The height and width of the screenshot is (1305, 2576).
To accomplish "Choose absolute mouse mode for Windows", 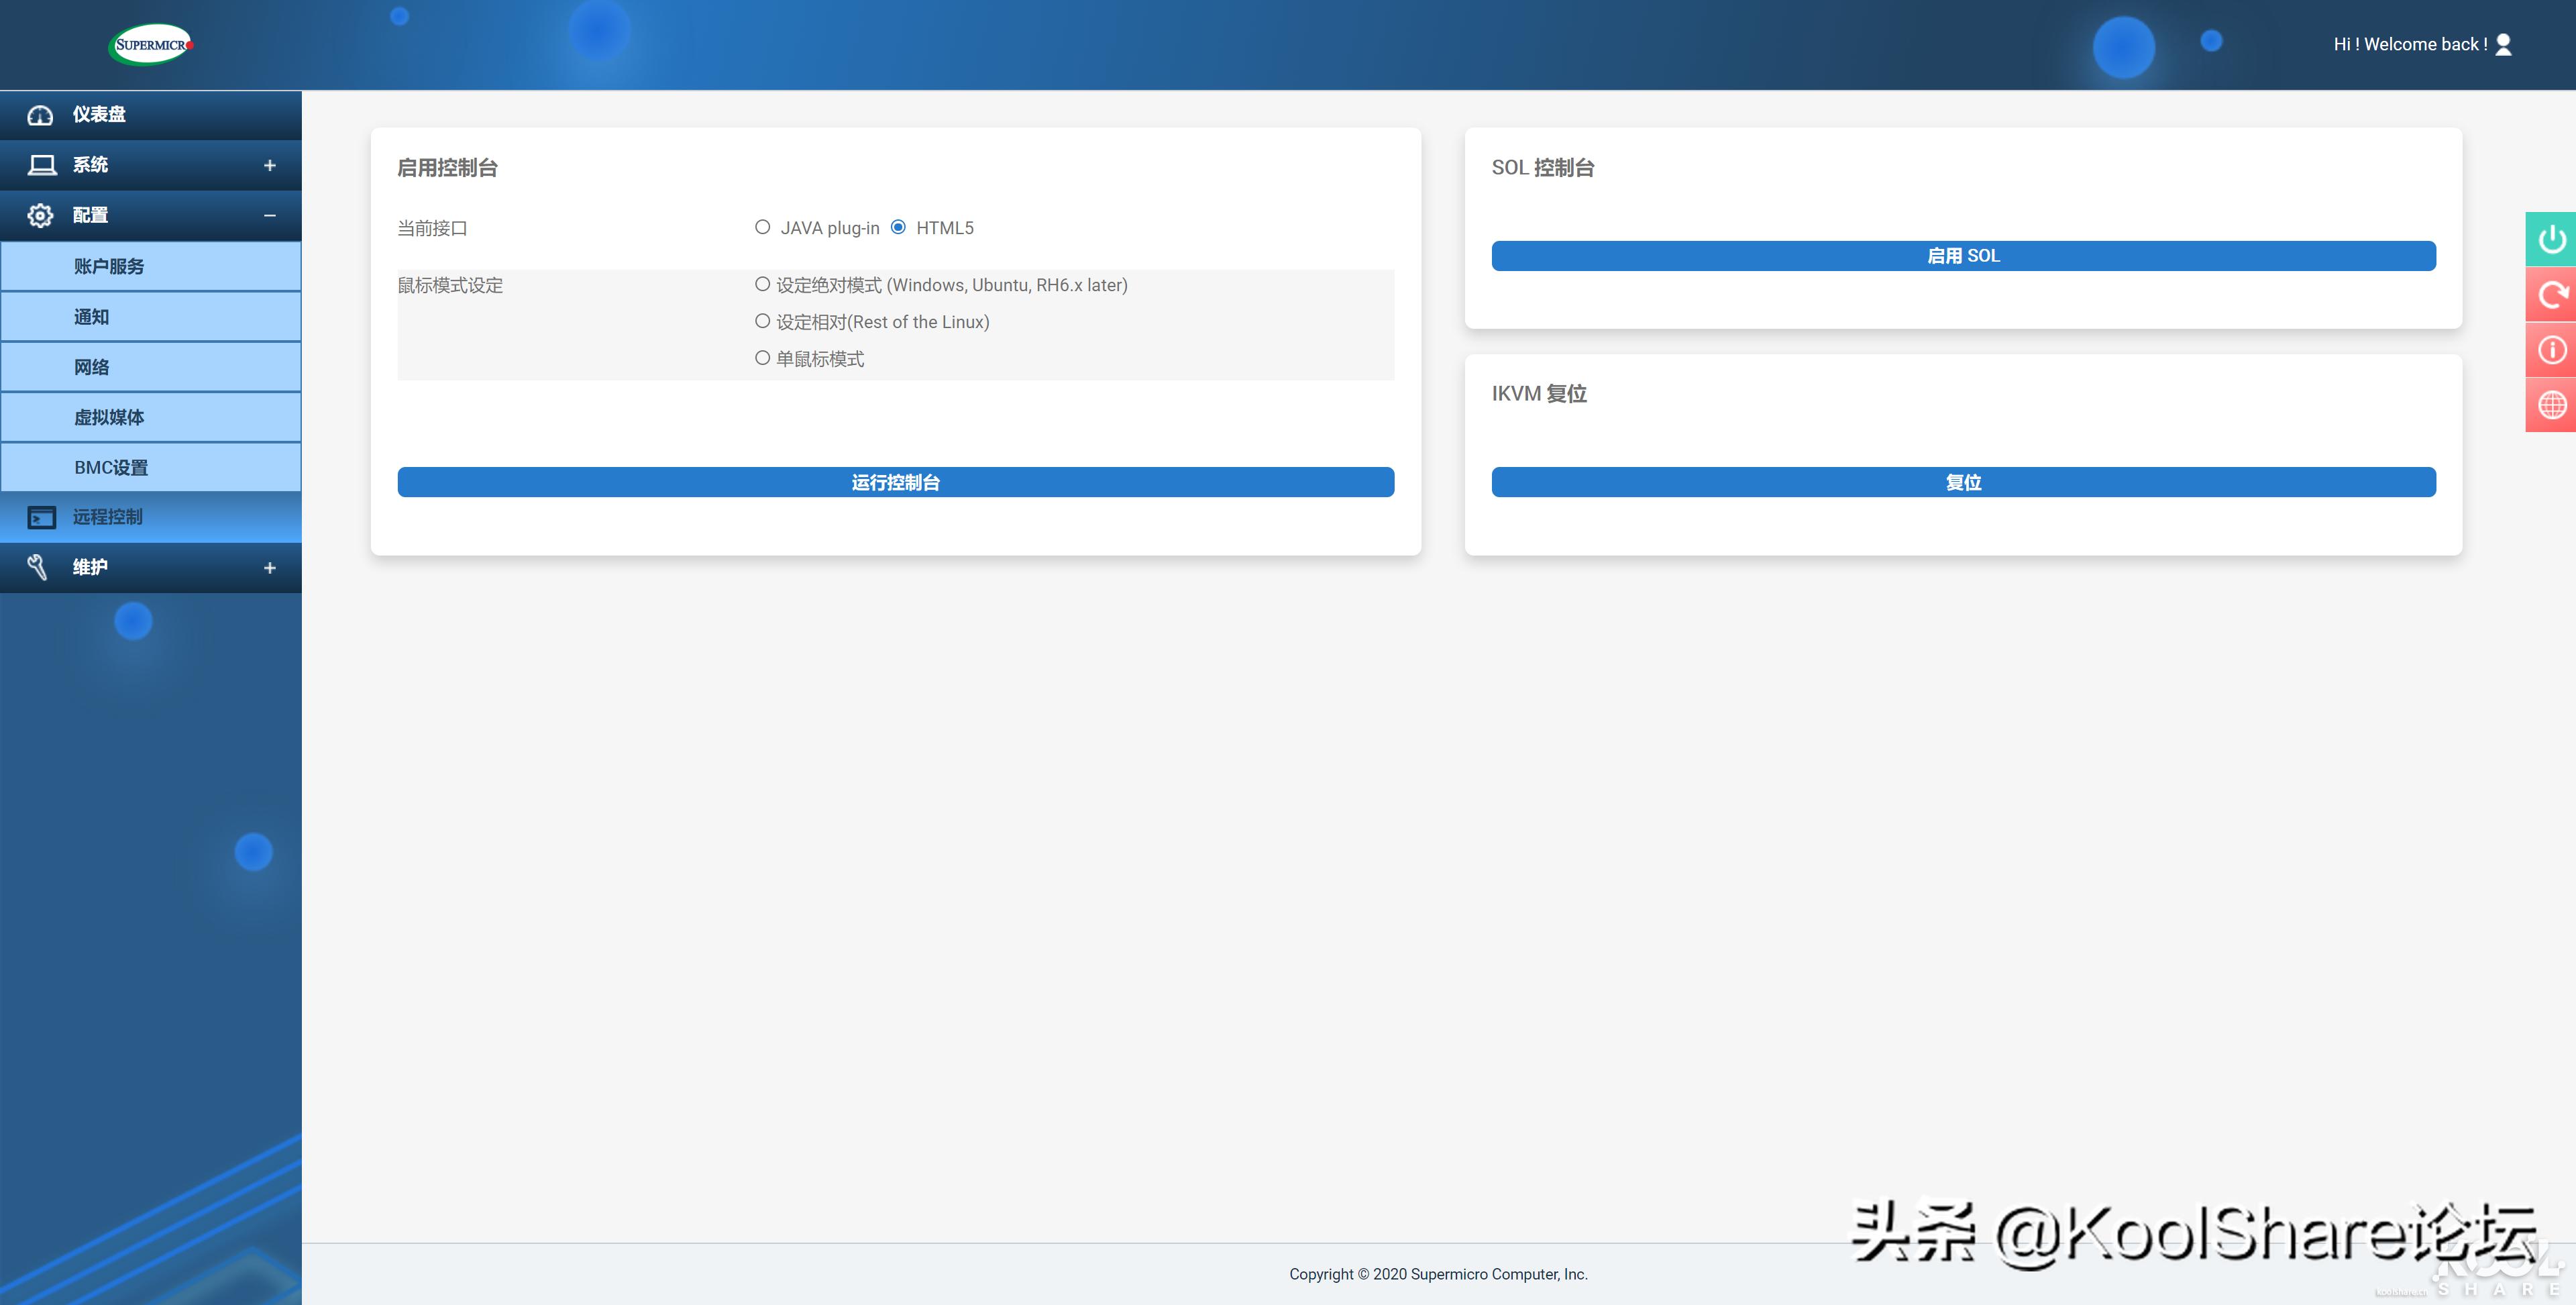I will (762, 284).
